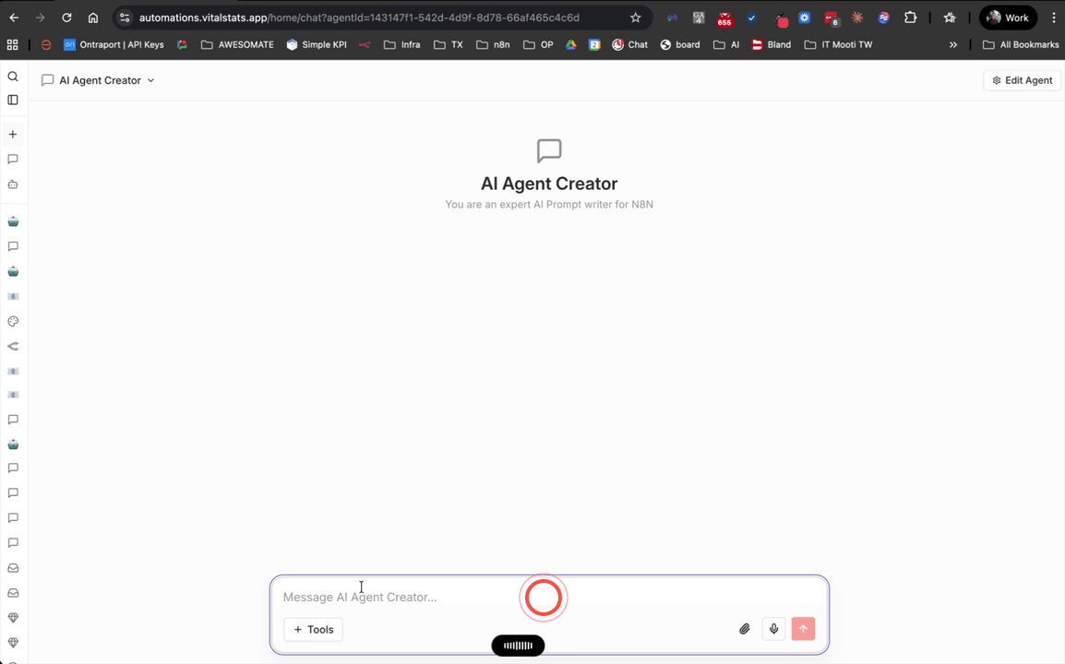
Task: Select the share-style agent icon in the sidebar
Action: [13, 346]
